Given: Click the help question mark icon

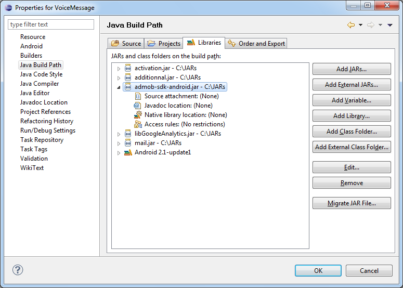Looking at the screenshot, I should click(x=18, y=270).
